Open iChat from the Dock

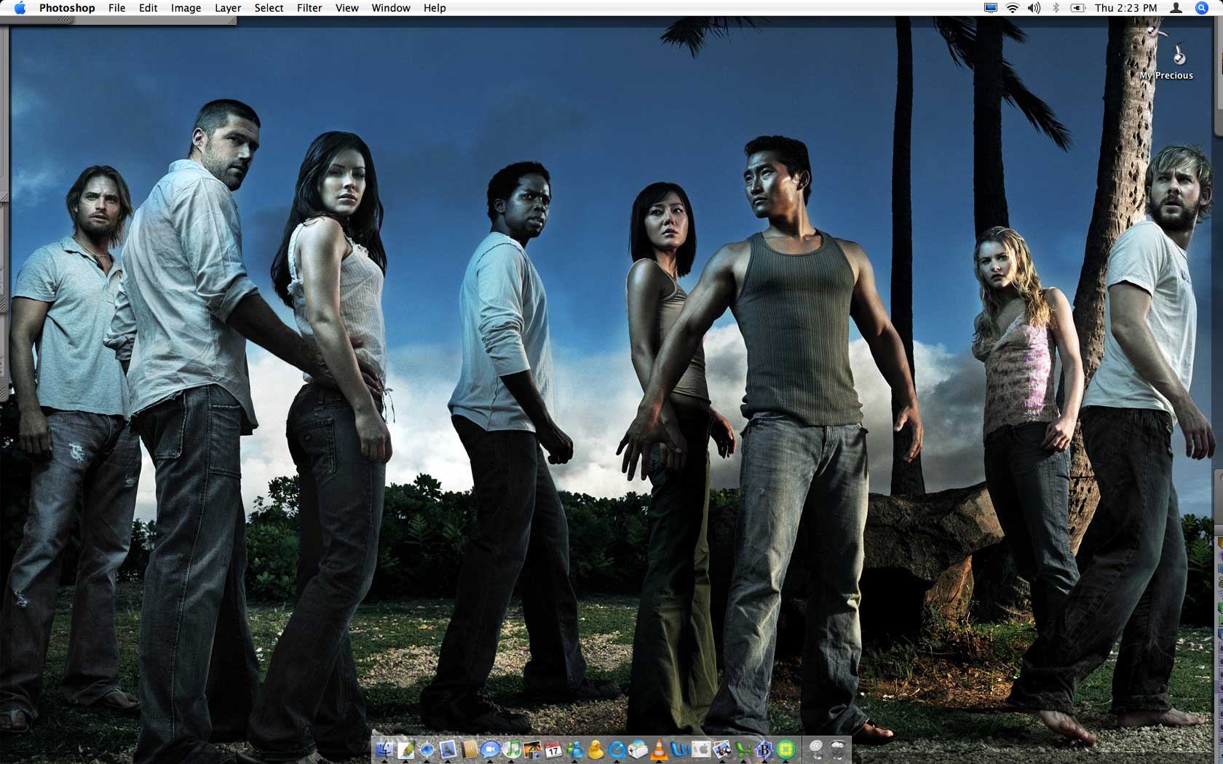click(490, 749)
